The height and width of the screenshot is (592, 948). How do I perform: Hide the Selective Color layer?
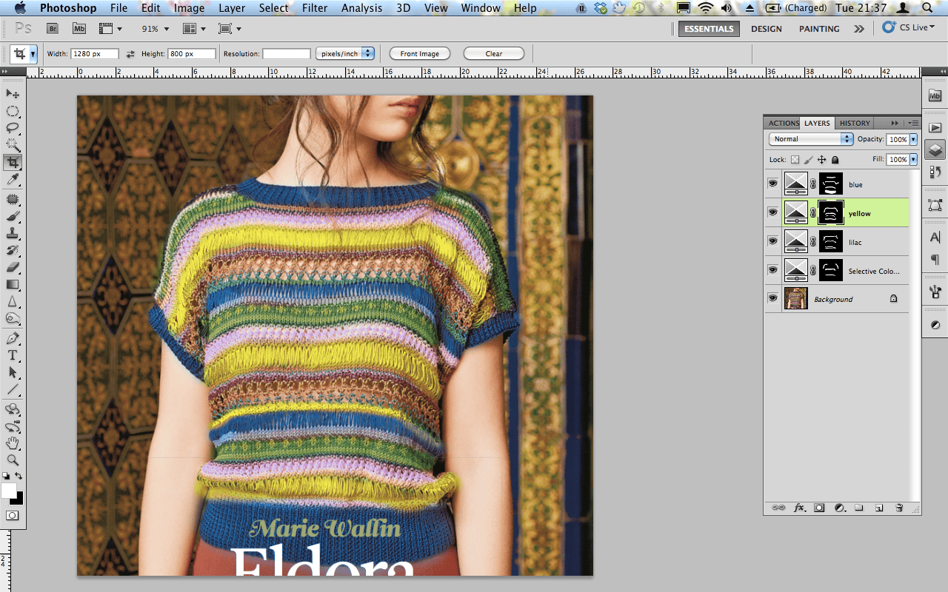point(773,270)
